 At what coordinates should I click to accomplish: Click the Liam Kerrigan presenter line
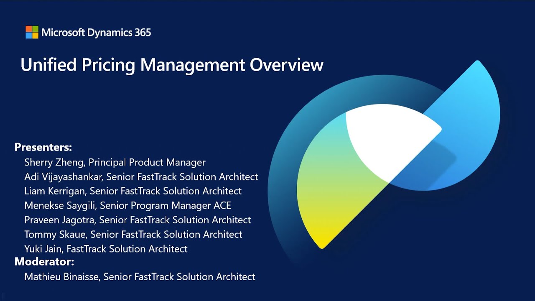(133, 191)
